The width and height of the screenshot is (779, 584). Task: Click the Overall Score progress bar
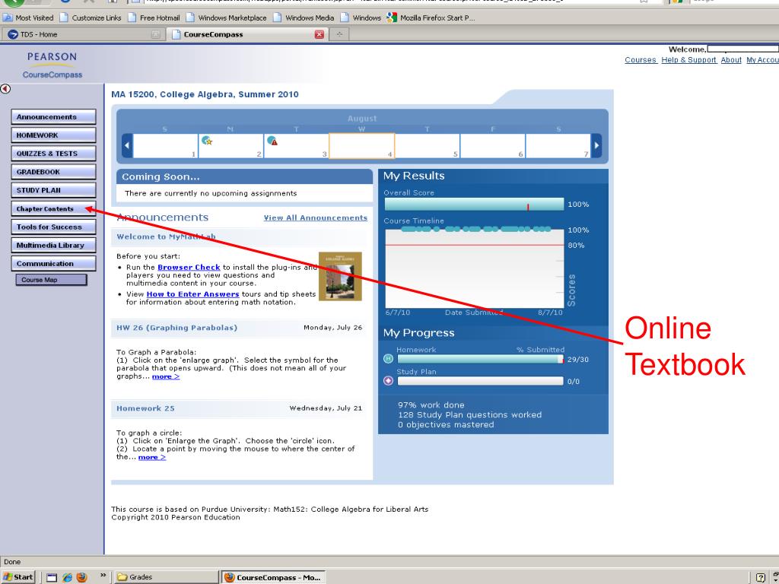pyautogui.click(x=475, y=204)
